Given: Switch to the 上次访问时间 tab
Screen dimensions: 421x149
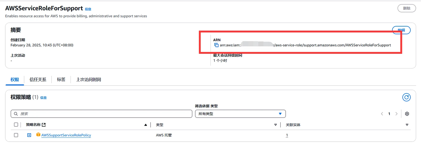Looking at the screenshot, I should pyautogui.click(x=89, y=79).
